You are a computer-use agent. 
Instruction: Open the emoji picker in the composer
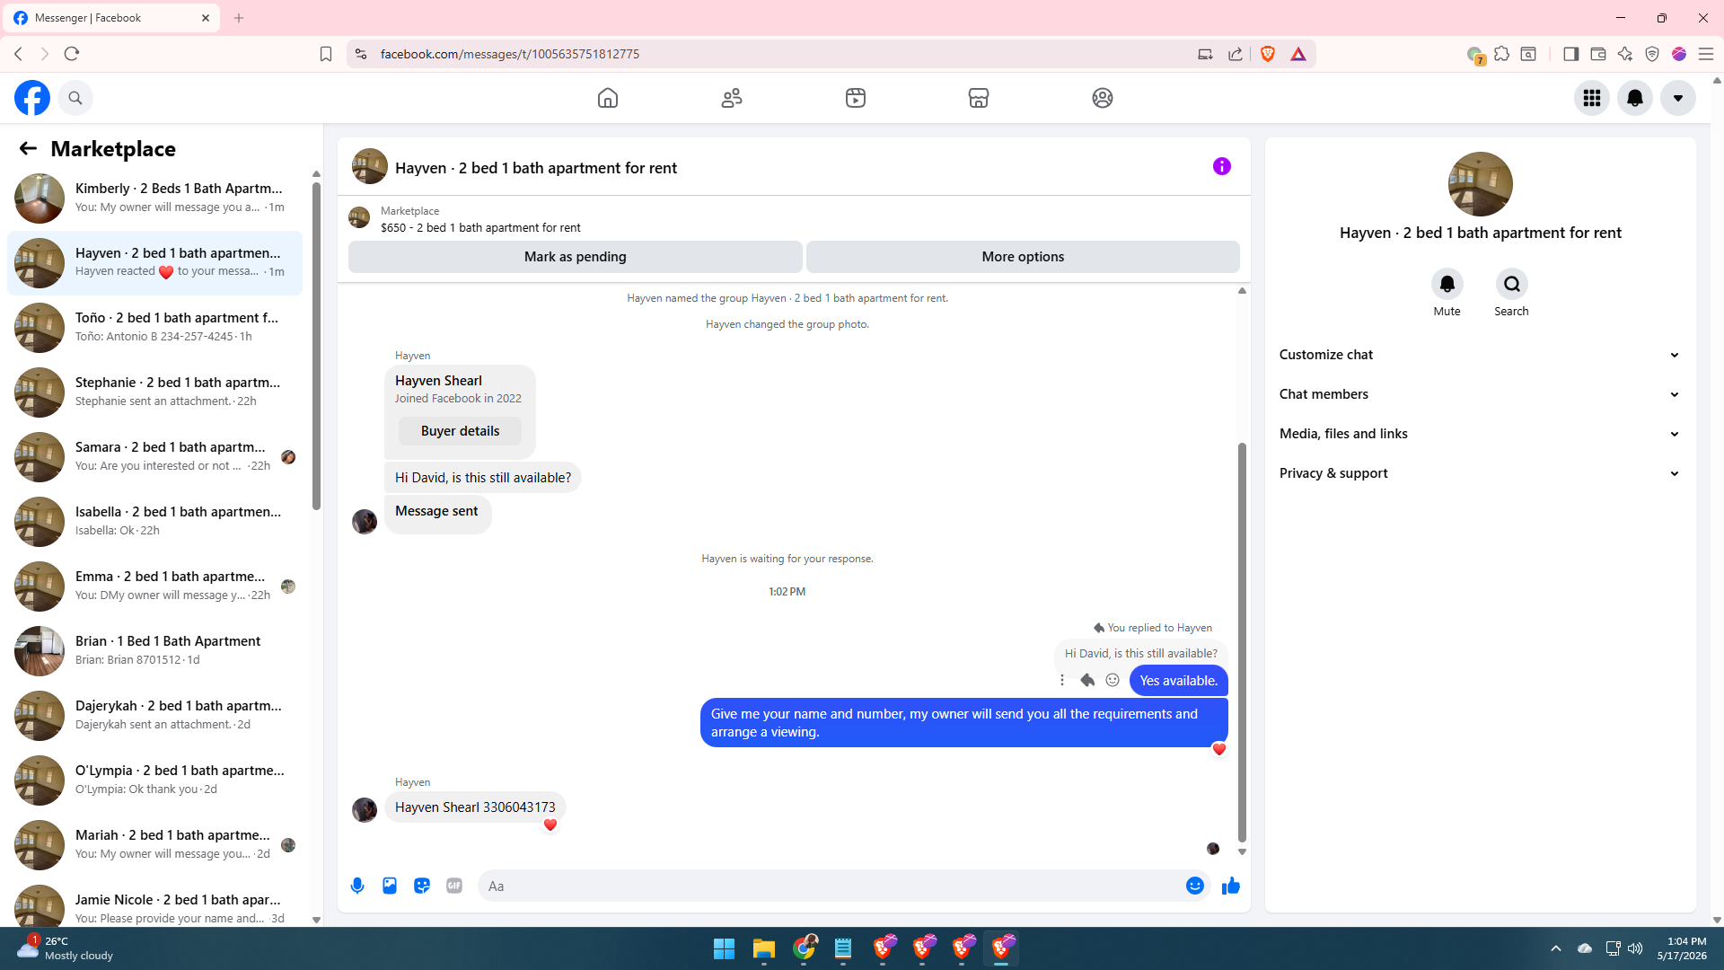click(1195, 886)
